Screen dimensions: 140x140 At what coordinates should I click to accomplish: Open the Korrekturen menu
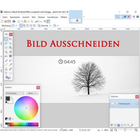click(52, 17)
